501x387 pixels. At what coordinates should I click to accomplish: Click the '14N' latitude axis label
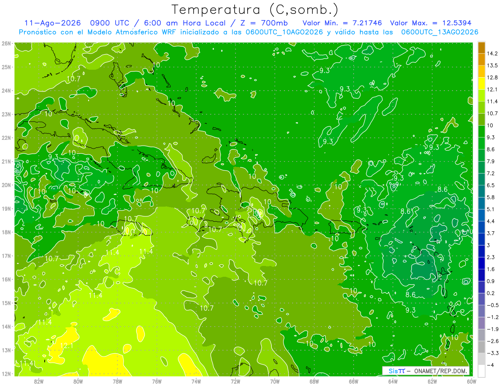click(6, 326)
